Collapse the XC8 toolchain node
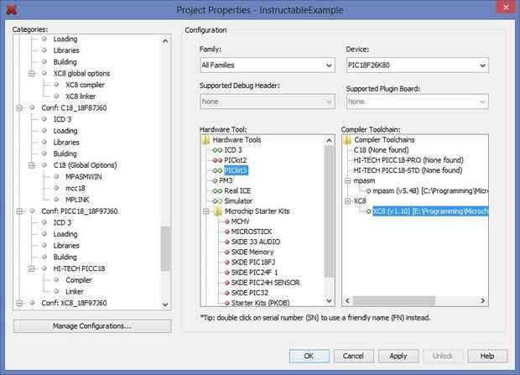Viewport: 520px width, 375px height. tap(347, 201)
